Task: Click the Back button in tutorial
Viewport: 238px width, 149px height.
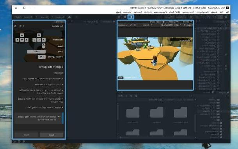Action: pos(52,135)
